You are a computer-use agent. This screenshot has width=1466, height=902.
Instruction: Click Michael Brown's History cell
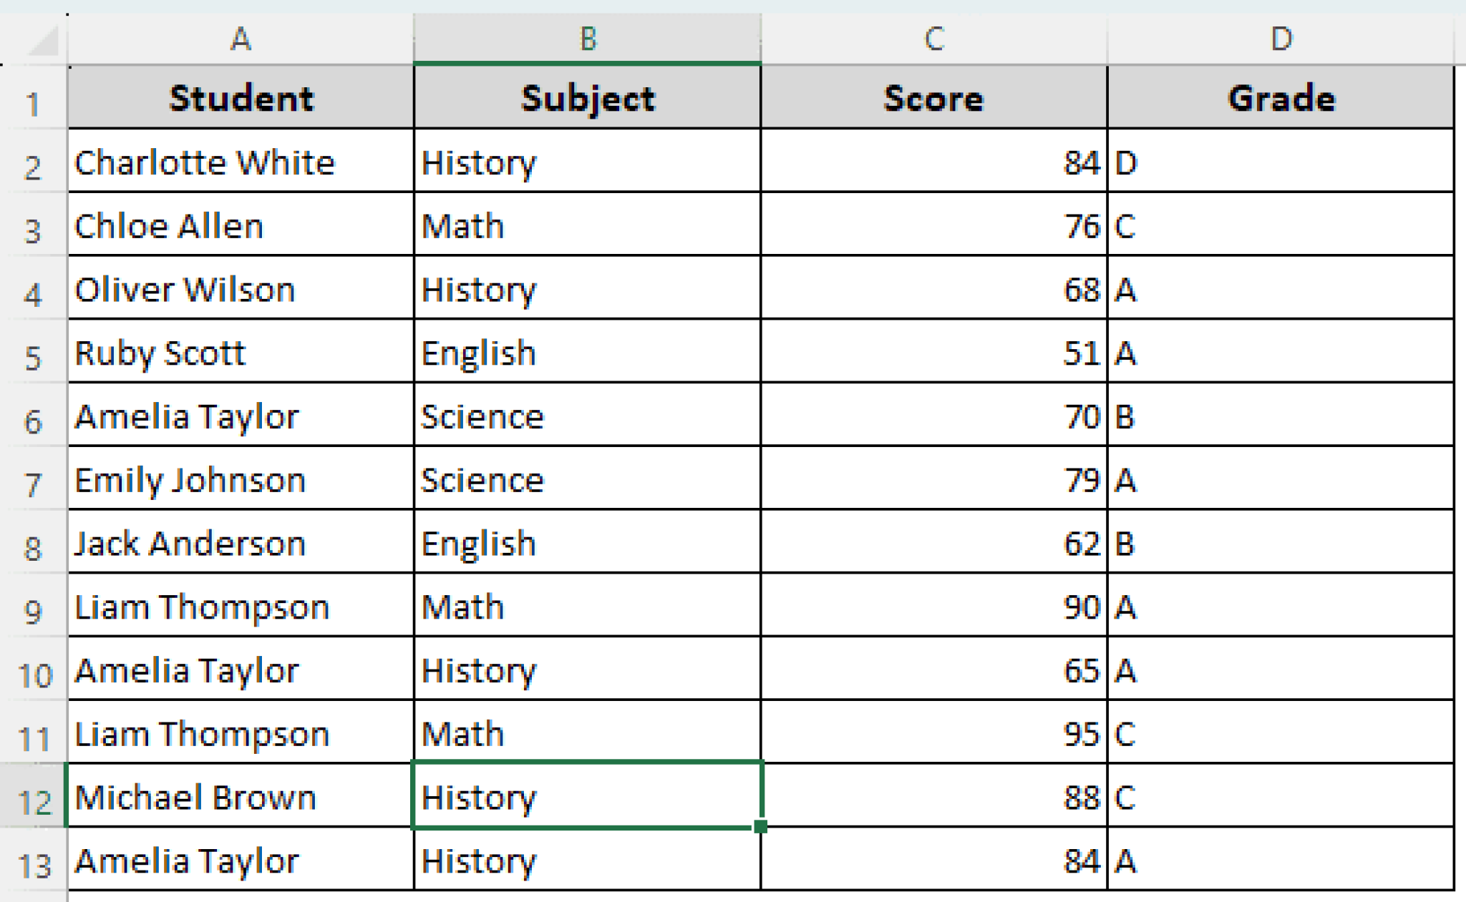pyautogui.click(x=587, y=797)
